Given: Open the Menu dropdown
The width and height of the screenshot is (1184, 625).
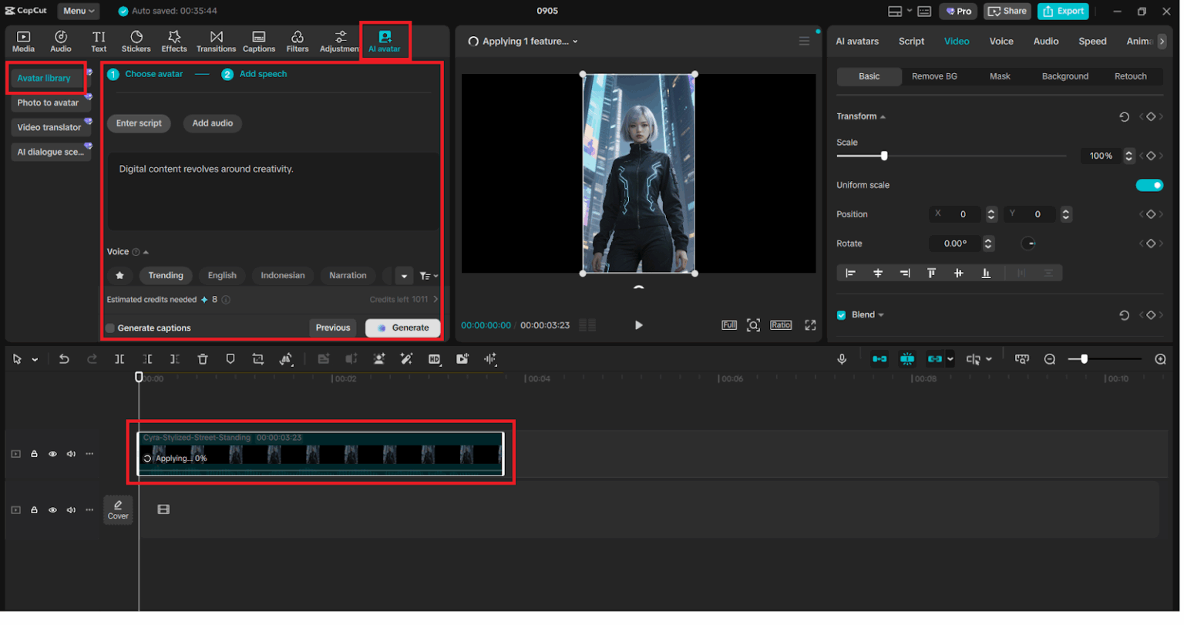Looking at the screenshot, I should coord(79,12).
